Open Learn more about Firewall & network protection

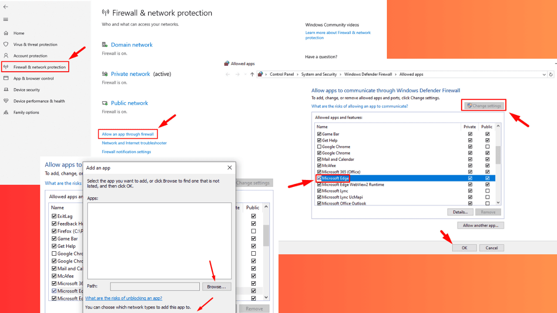click(338, 35)
